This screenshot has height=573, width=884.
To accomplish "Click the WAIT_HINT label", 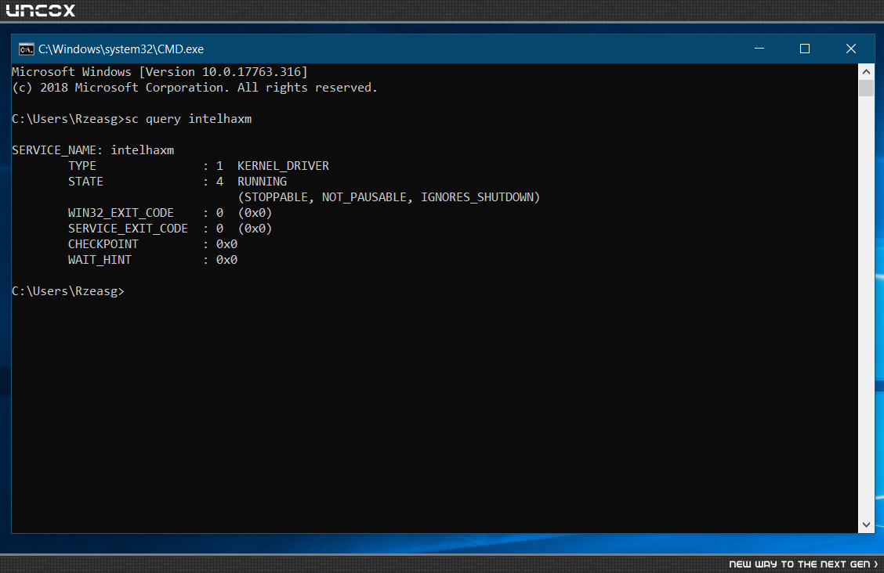I will coord(100,260).
